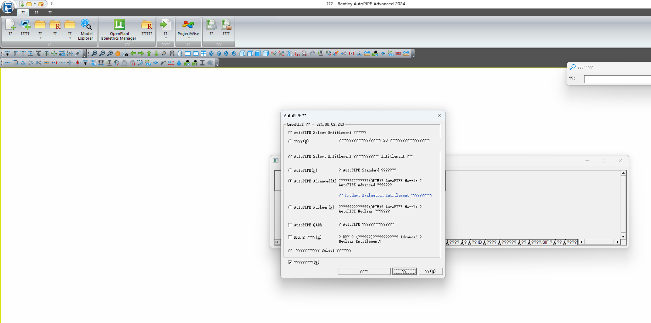Click grid window's vertical scrollbar up arrow
651x323 pixels.
[623, 173]
